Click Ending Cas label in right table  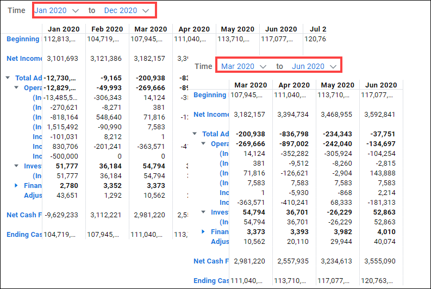211,280
